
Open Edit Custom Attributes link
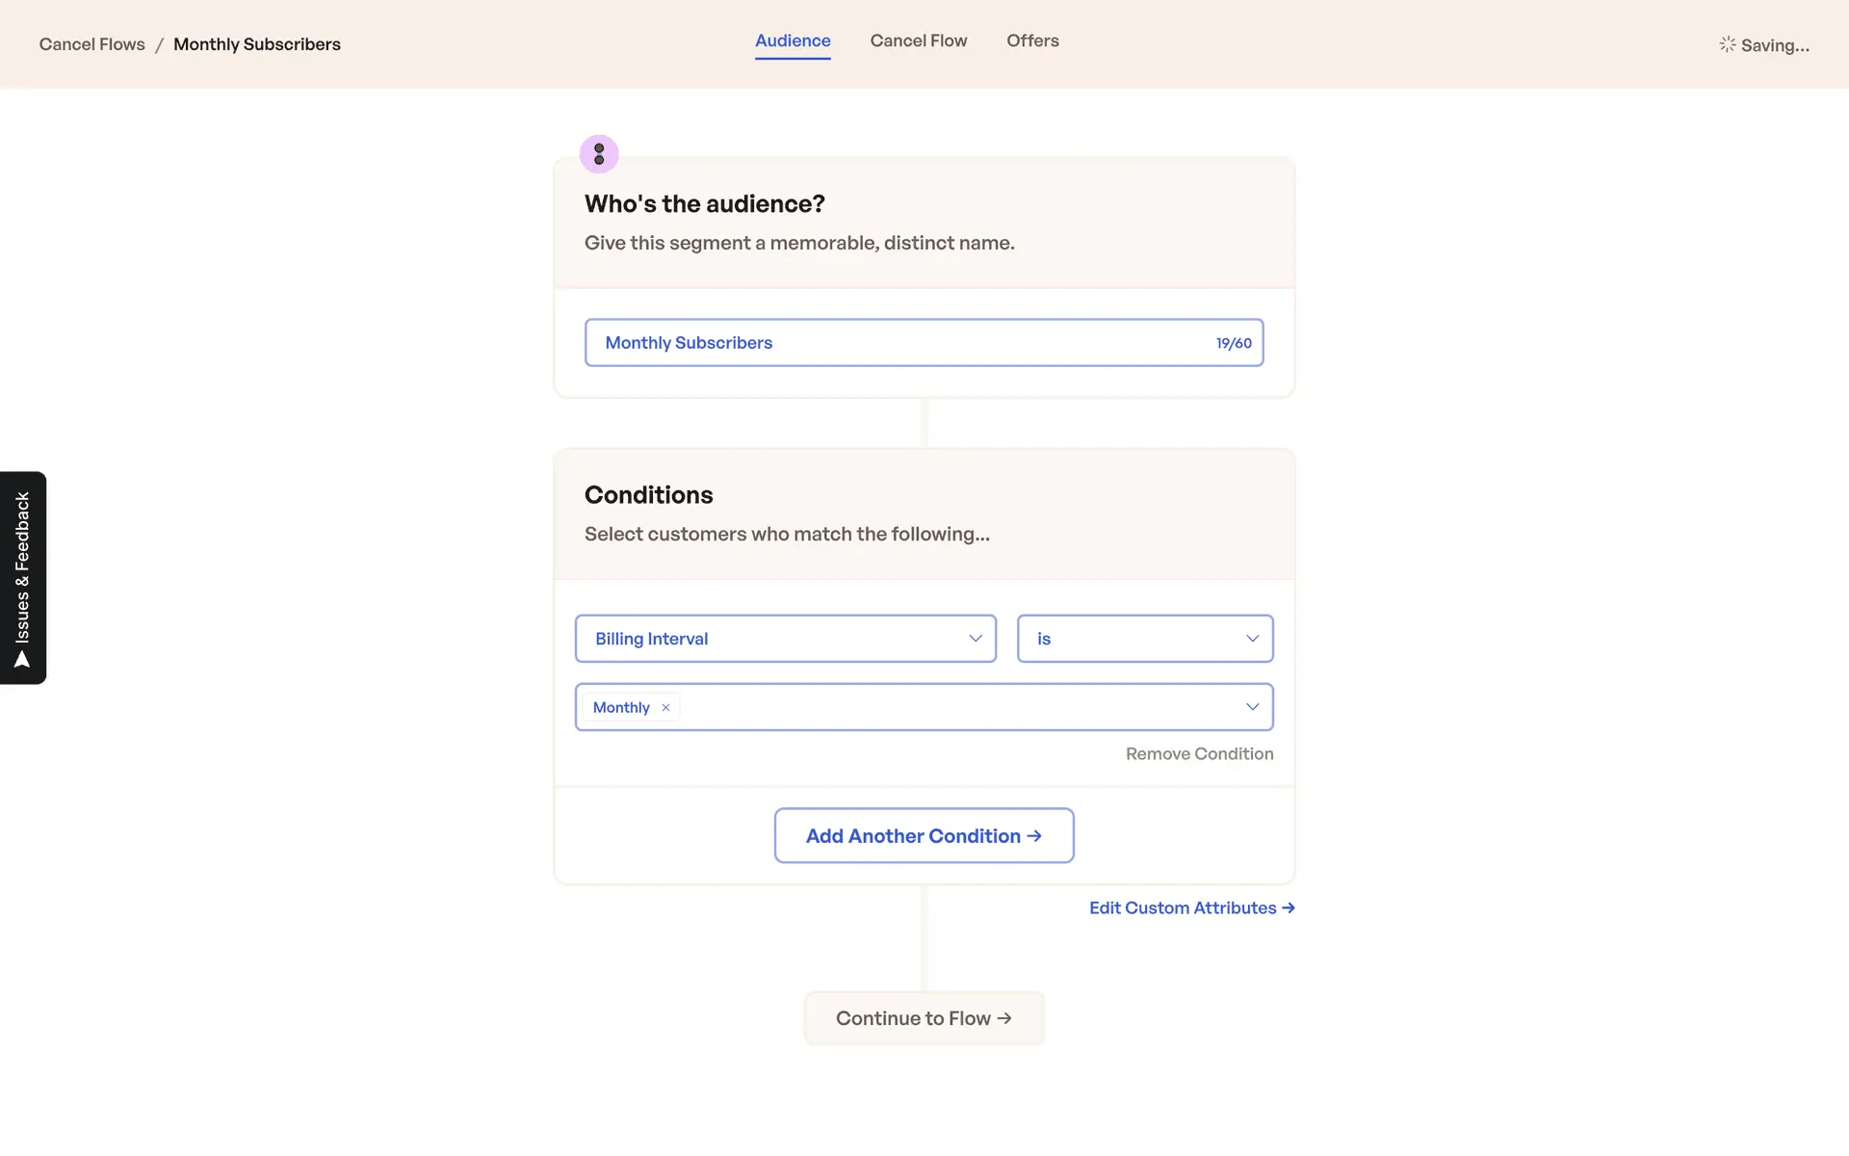coord(1182,908)
